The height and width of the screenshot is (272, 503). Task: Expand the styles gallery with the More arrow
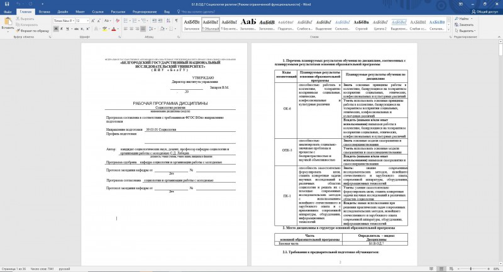click(x=448, y=30)
